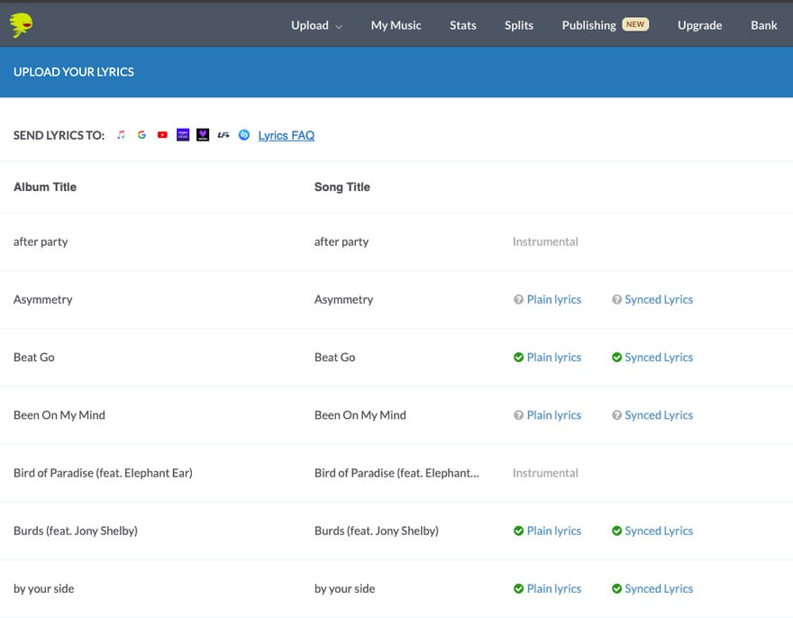The image size is (793, 618).
Task: Go to My Music
Action: pyautogui.click(x=396, y=25)
